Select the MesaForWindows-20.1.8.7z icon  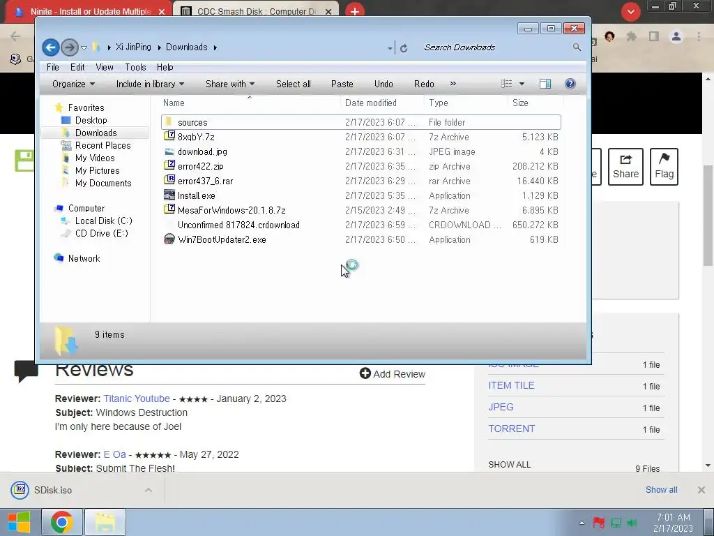point(169,209)
